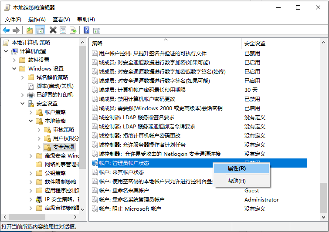Open the 操作(A) menu
329x232 pixels.
tap(37, 19)
